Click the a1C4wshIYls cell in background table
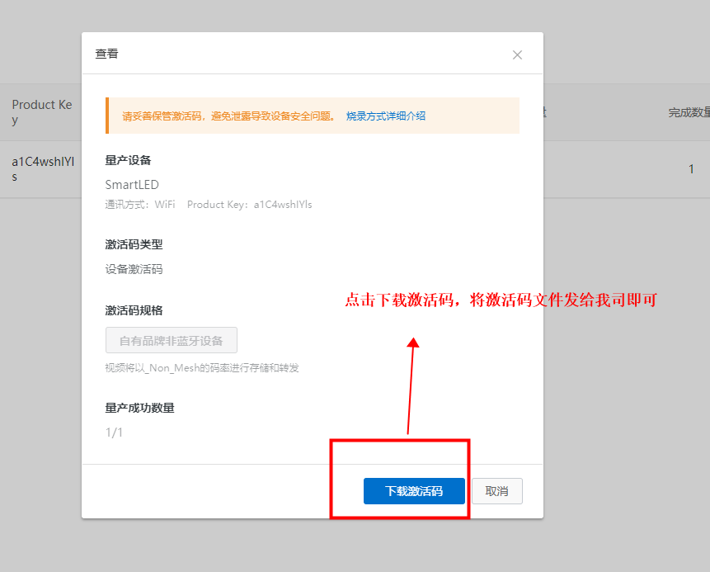 pyautogui.click(x=43, y=168)
